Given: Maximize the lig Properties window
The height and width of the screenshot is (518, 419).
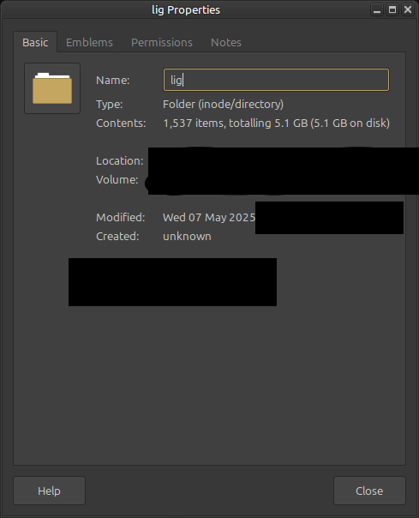Looking at the screenshot, I should pos(392,9).
